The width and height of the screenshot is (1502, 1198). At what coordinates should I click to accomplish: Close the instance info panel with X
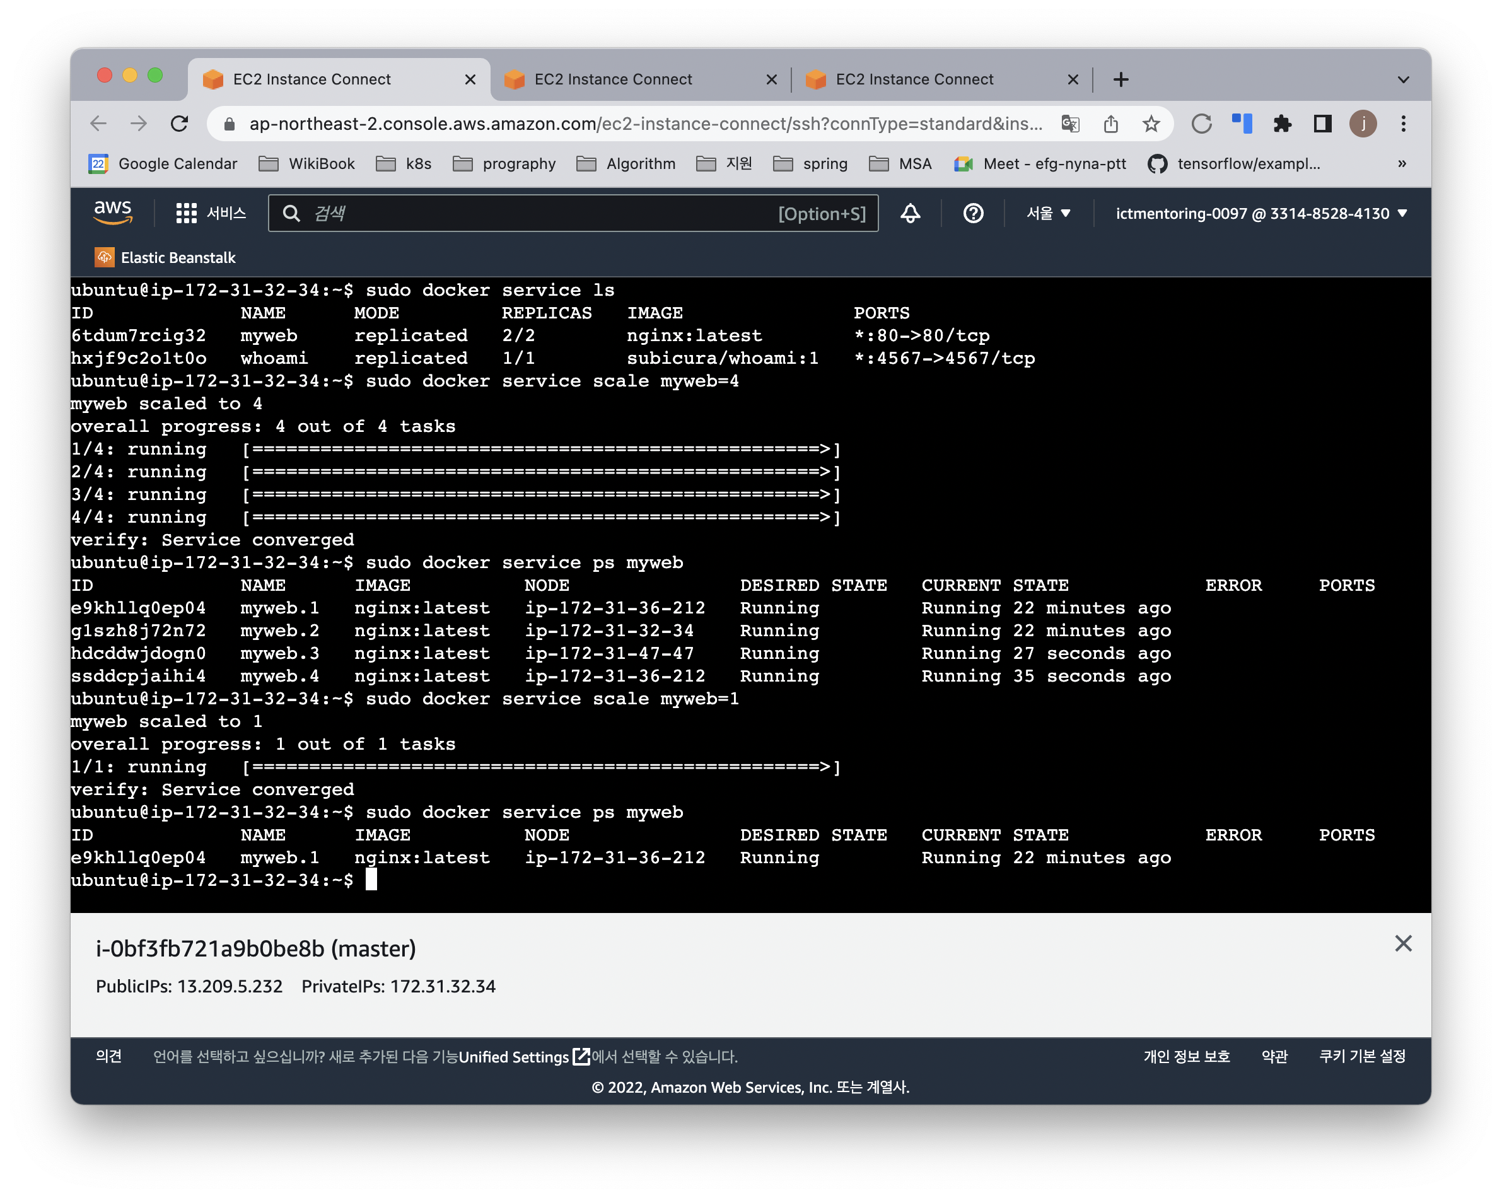(x=1403, y=943)
